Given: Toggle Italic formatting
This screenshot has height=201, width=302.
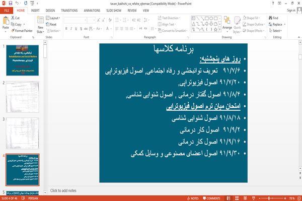Looking at the screenshot, I should (x=71, y=29).
